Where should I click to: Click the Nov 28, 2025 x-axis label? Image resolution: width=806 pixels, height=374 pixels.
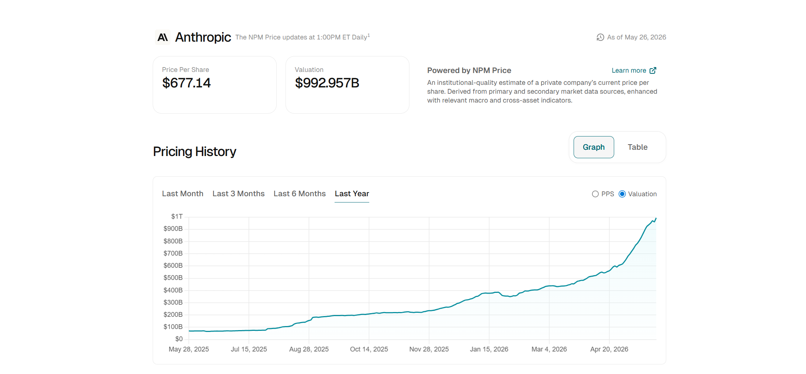coord(429,349)
